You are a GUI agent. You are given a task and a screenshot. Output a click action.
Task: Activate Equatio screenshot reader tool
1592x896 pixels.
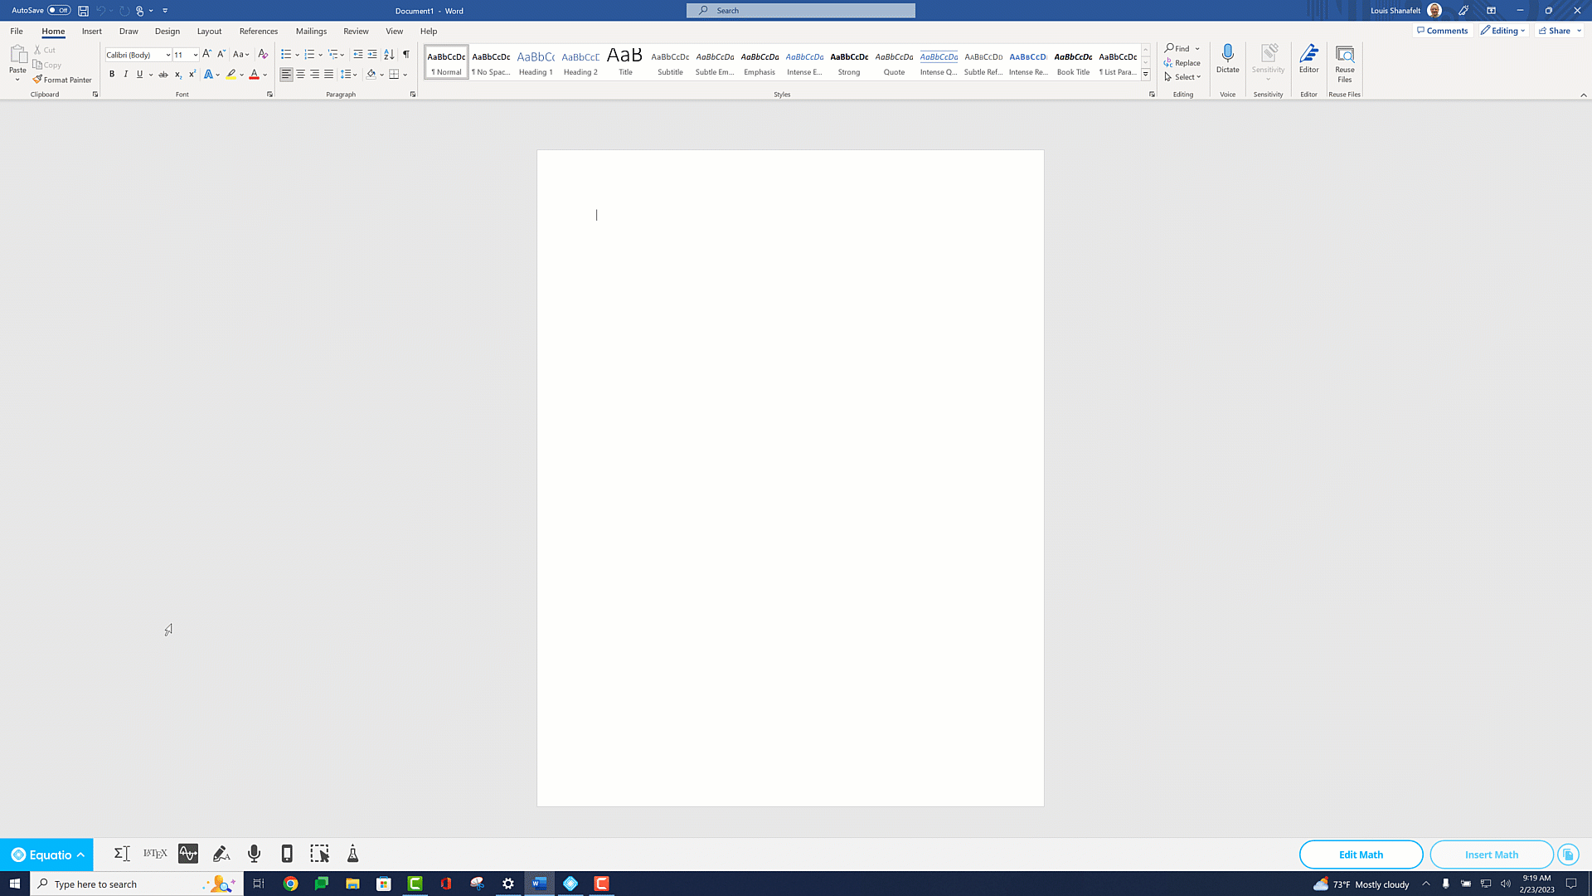(x=319, y=854)
